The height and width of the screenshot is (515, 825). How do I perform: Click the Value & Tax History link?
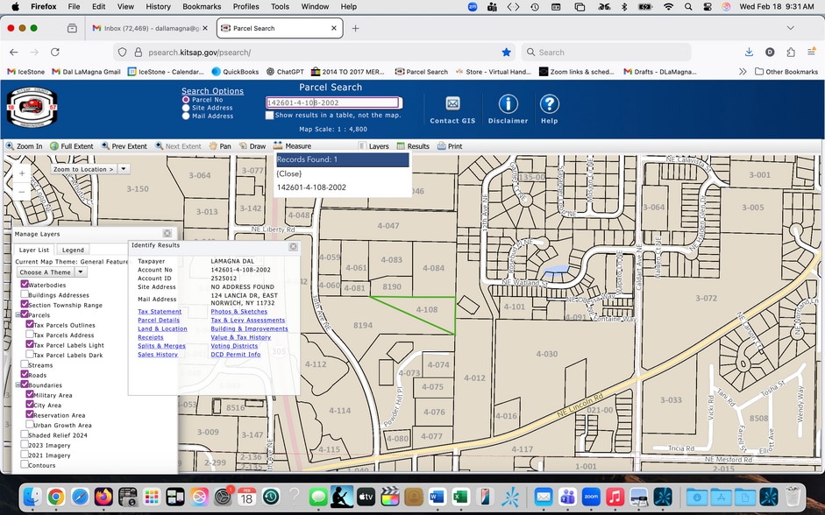(240, 337)
